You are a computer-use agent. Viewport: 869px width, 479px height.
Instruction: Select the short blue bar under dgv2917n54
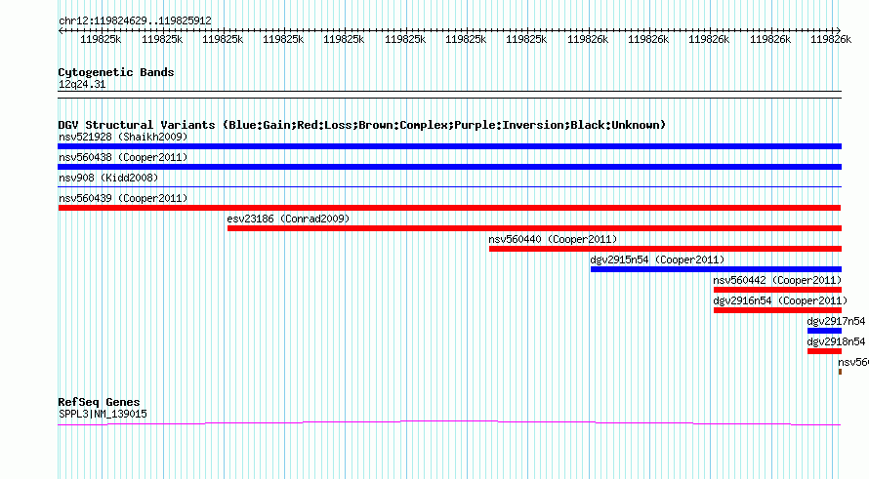tap(825, 331)
